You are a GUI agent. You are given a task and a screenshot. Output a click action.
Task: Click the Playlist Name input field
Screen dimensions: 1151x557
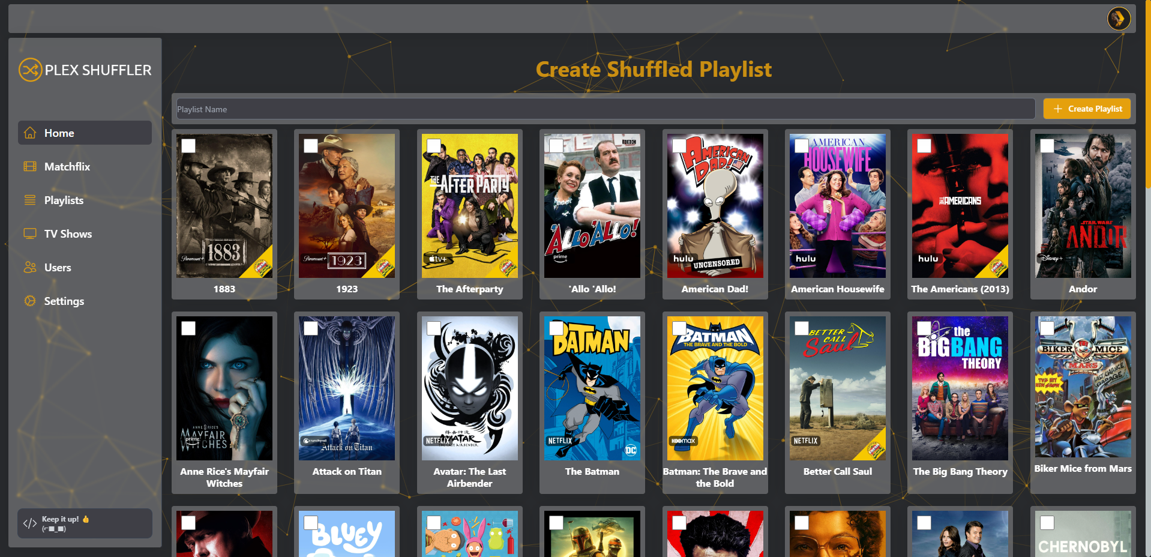pyautogui.click(x=605, y=109)
